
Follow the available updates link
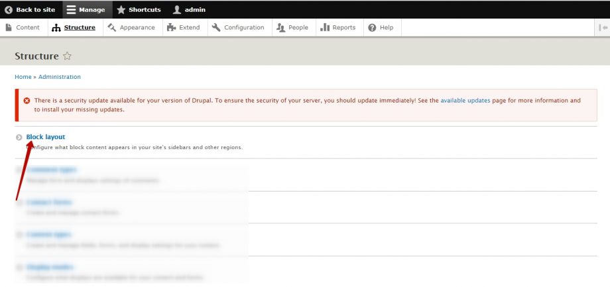click(465, 101)
